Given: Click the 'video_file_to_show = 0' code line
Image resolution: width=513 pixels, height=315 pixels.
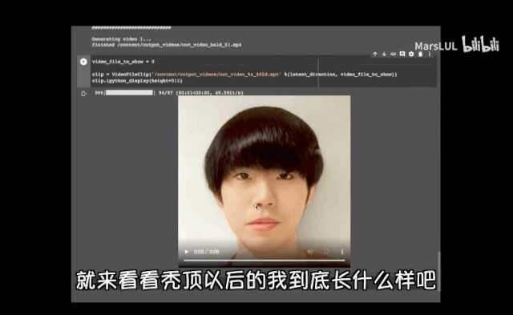Looking at the screenshot, I should 123,62.
